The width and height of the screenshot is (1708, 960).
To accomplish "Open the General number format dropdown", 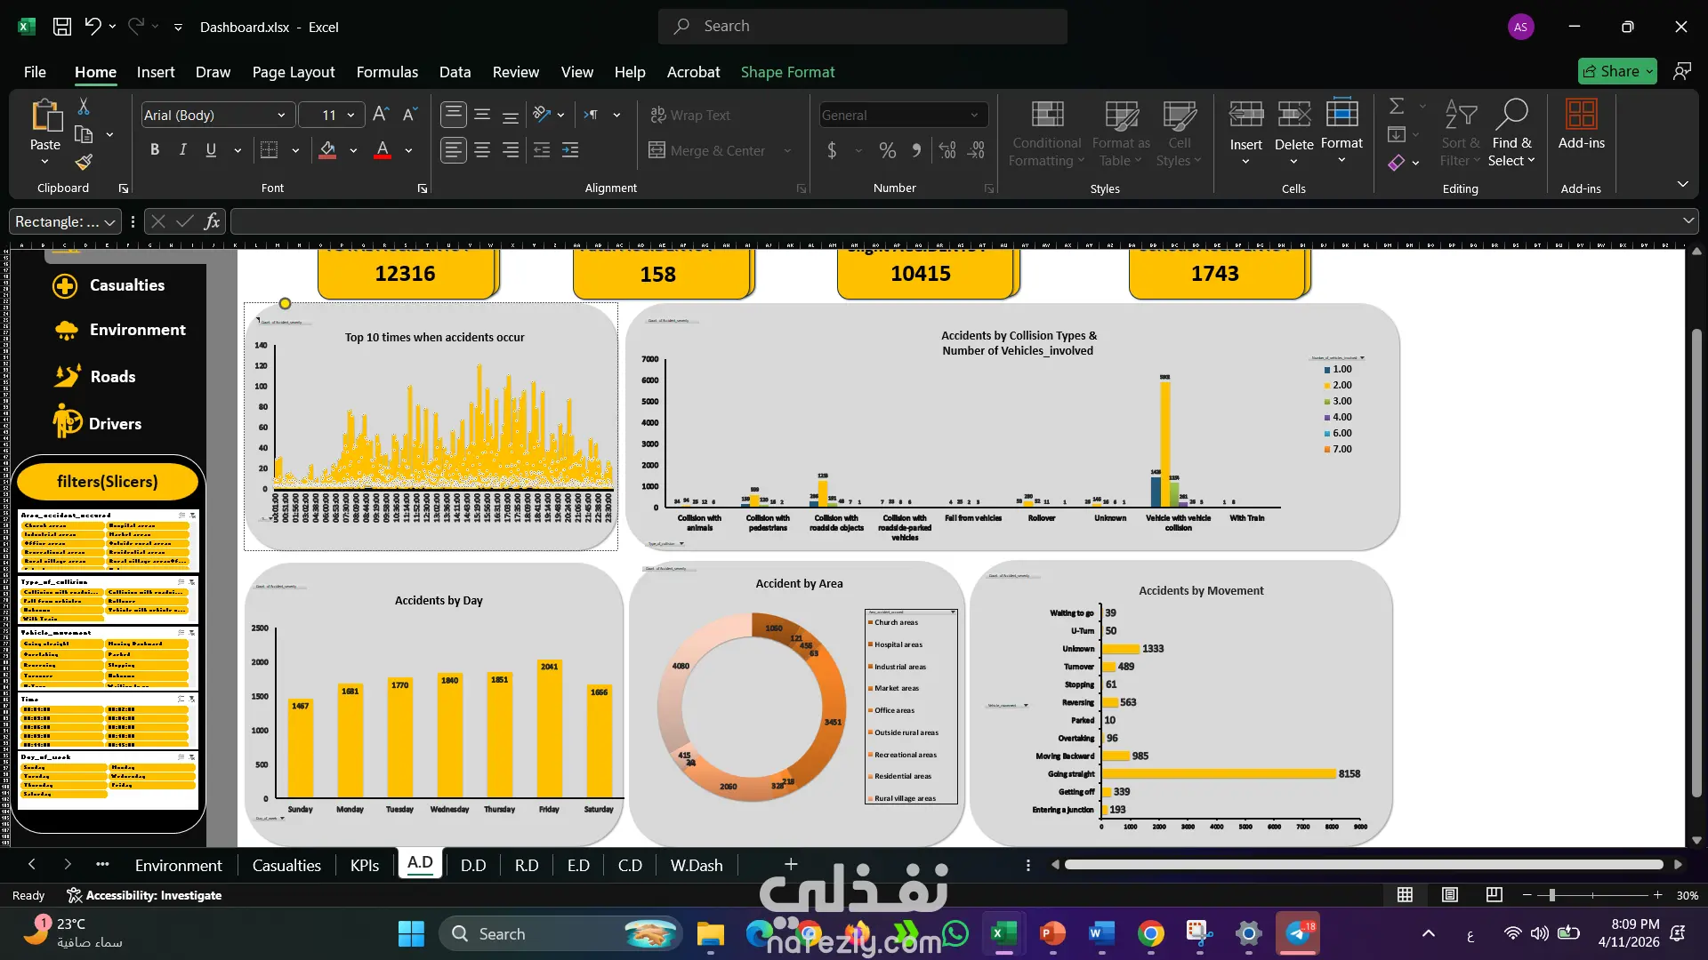I will [x=975, y=115].
